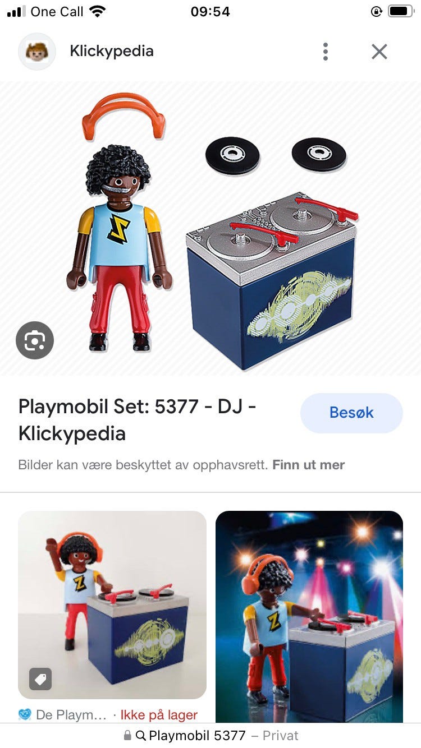Open the Finn ut mer link

tap(308, 465)
